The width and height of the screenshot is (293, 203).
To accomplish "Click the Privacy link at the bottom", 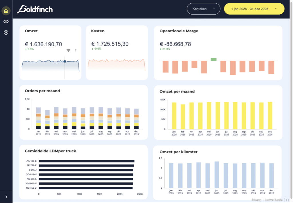I will pos(256,200).
